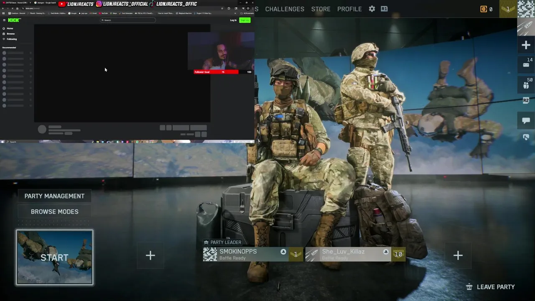
Task: Switch to the CHALLENGES tab
Action: pos(285,9)
